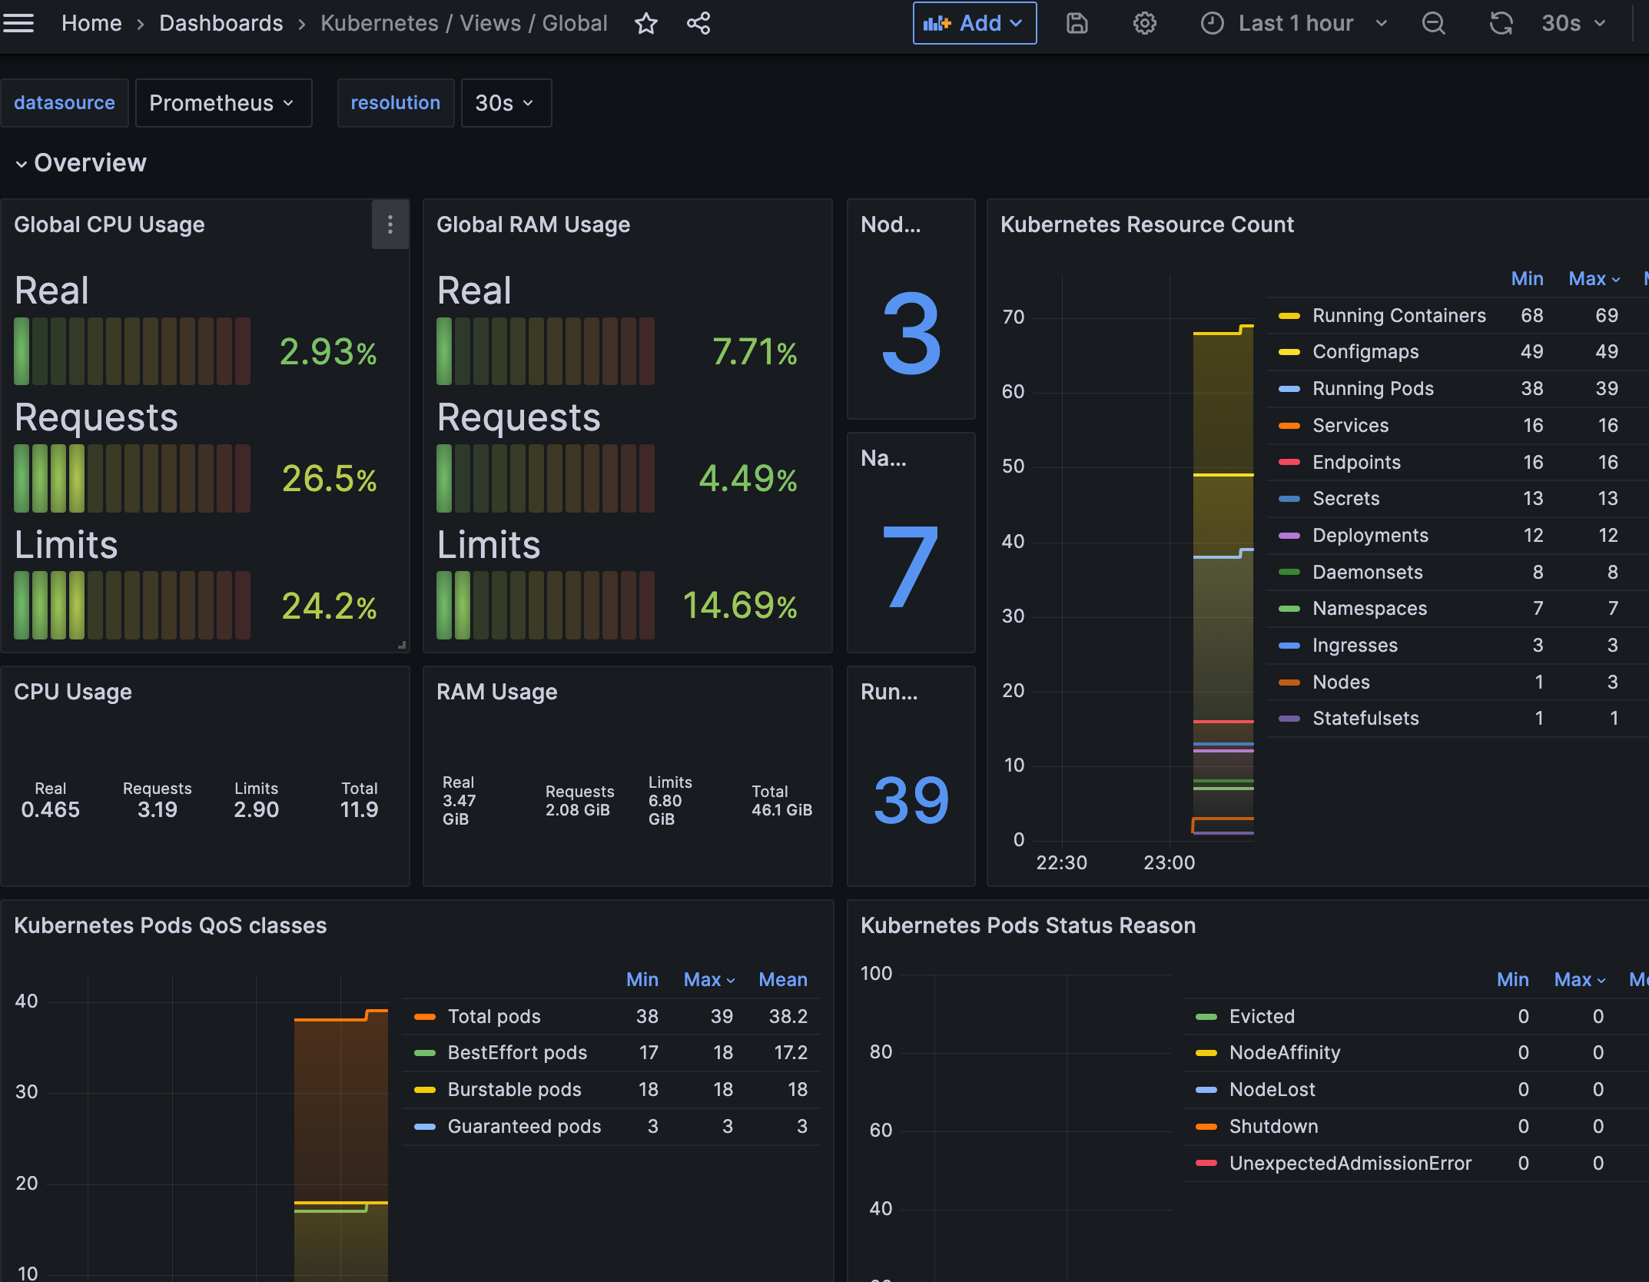Screen dimensions: 1649x1282
Task: Zoom out the time range
Action: [1433, 23]
